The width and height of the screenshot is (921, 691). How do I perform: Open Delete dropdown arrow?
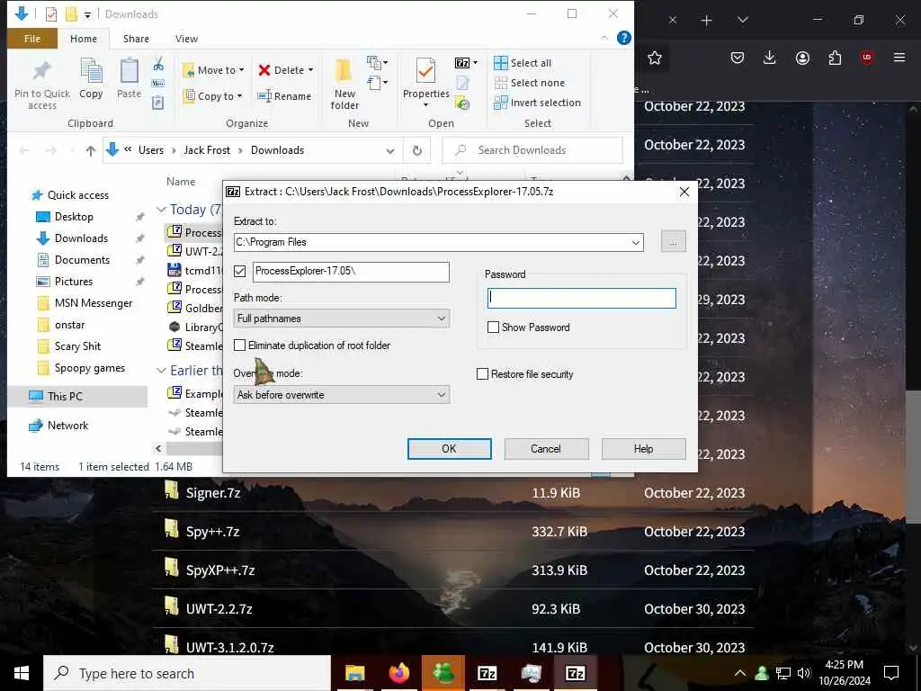310,70
